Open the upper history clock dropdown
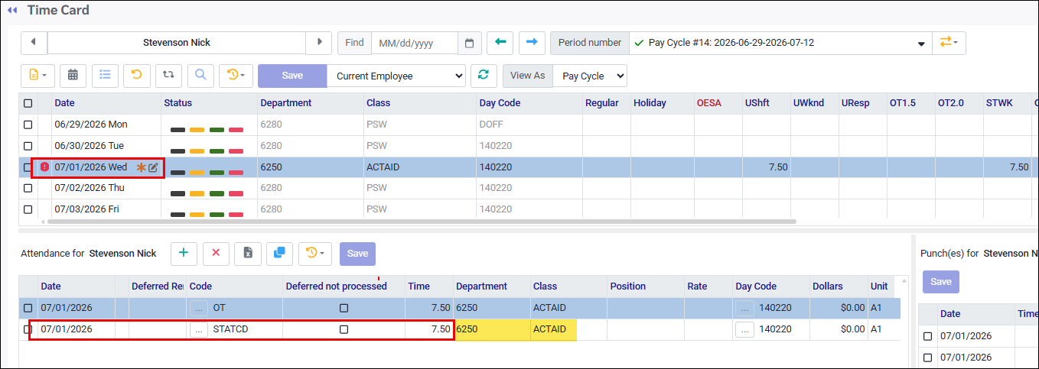 click(236, 76)
